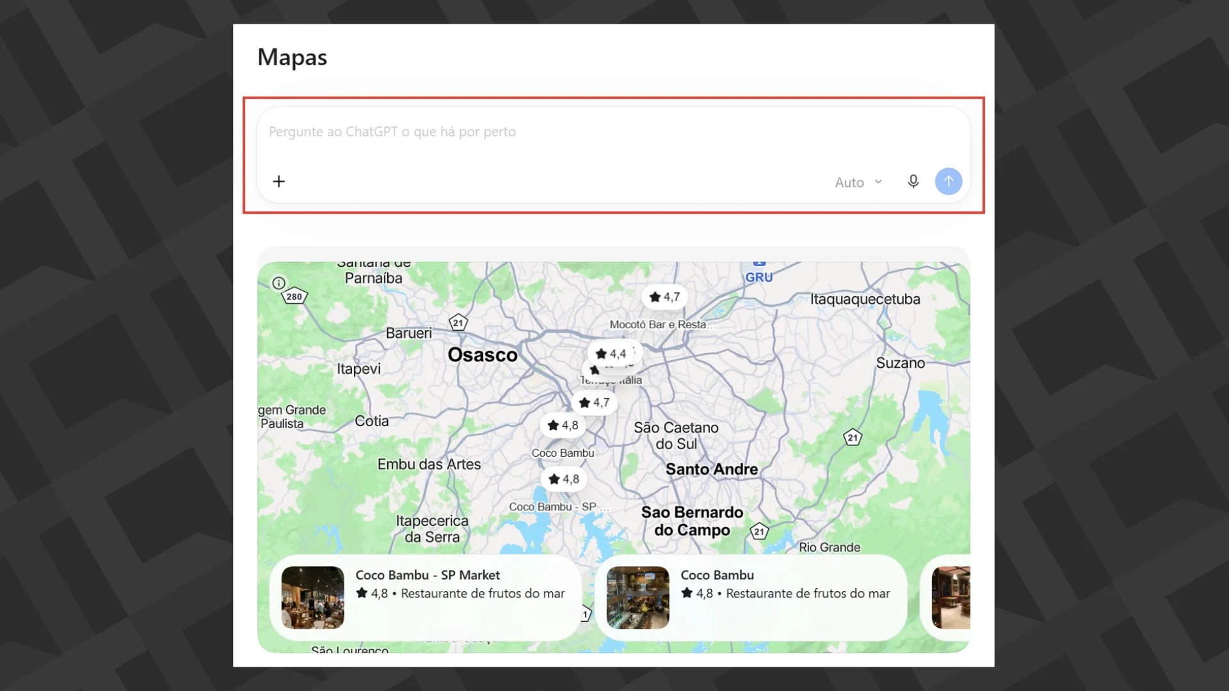Screen dimensions: 1229x691
Task: Click the Barueri map label
Action: (408, 333)
